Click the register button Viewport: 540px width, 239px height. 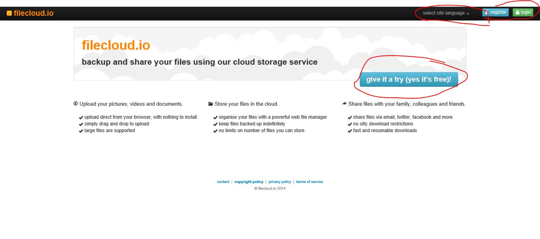click(x=495, y=12)
